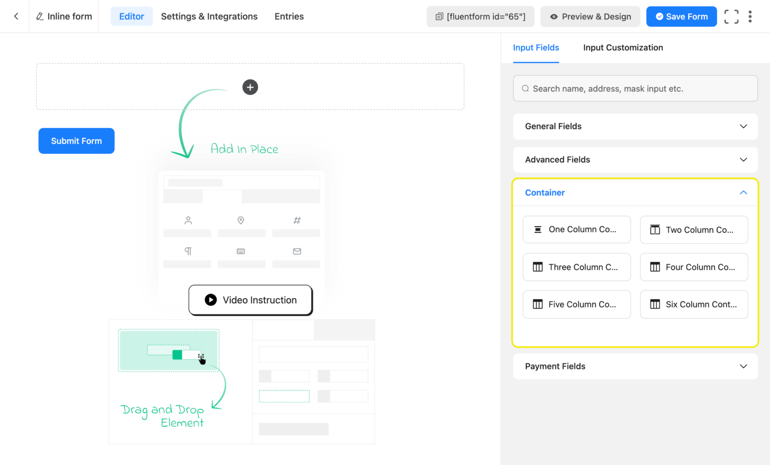This screenshot has width=770, height=465.
Task: Select the Two Column Container element
Action: pyautogui.click(x=694, y=229)
